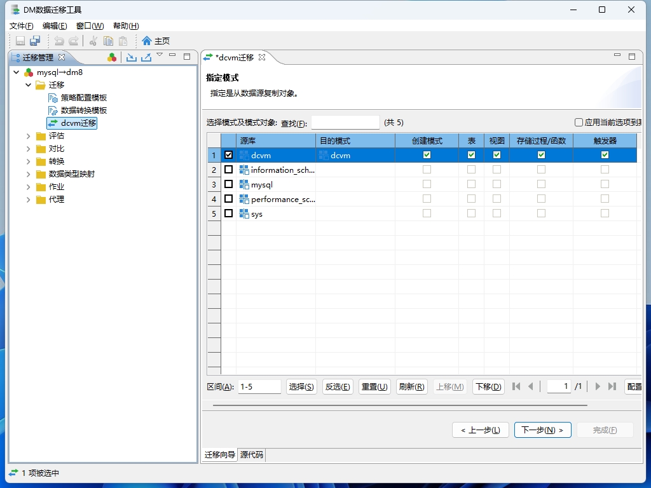Screen dimensions: 651x488
Task: Go to last page navigation icon
Action: (612, 386)
